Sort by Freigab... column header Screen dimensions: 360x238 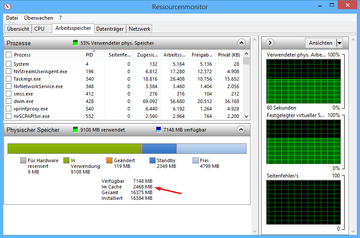point(202,55)
